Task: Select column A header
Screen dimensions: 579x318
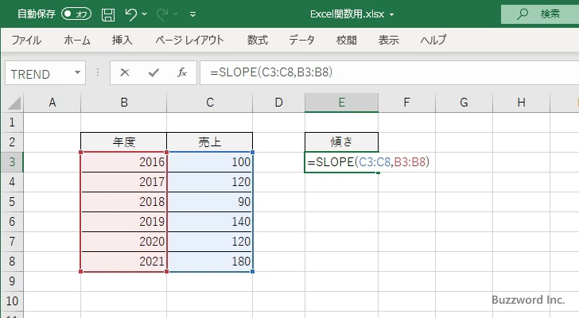Action: click(x=52, y=103)
